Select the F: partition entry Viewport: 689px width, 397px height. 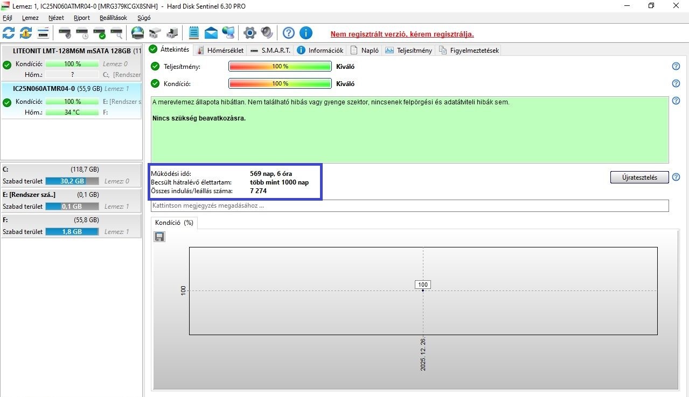click(x=71, y=226)
